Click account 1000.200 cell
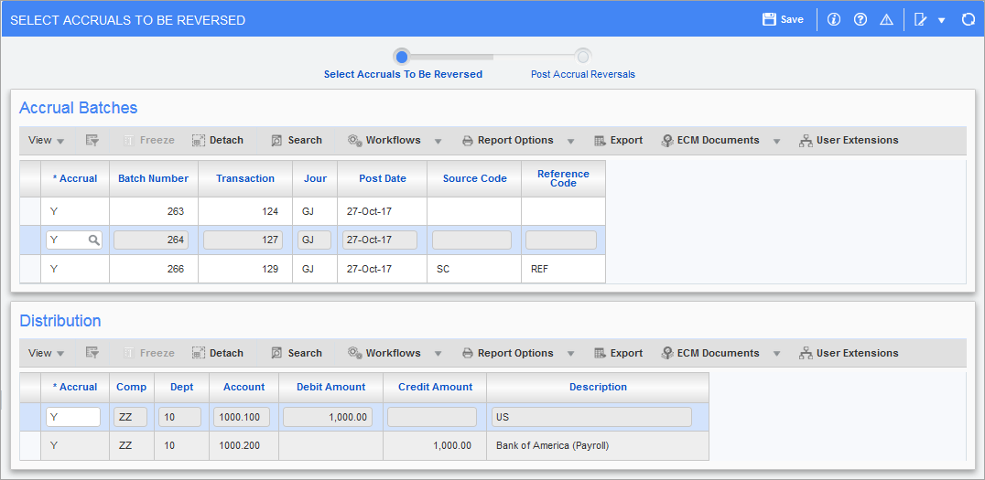 [244, 446]
